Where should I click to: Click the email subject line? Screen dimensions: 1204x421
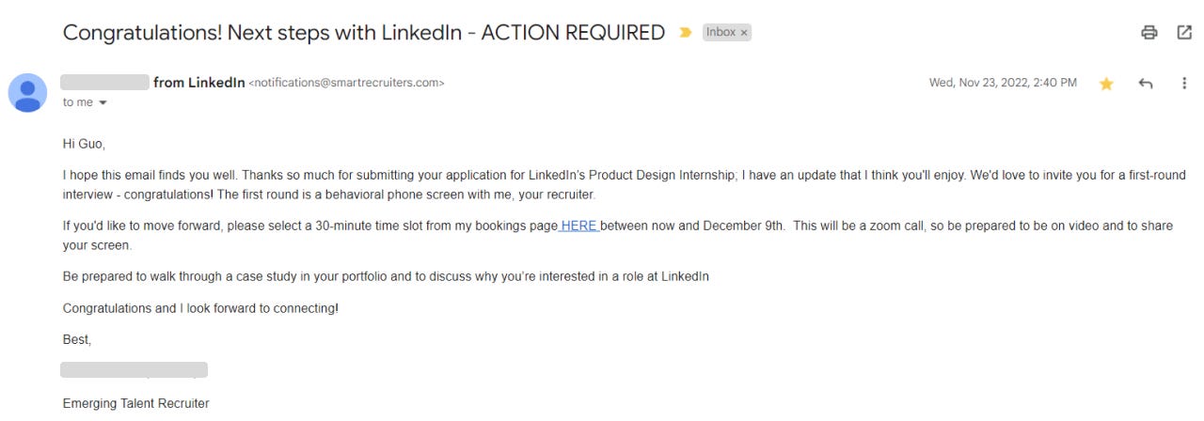tap(363, 33)
